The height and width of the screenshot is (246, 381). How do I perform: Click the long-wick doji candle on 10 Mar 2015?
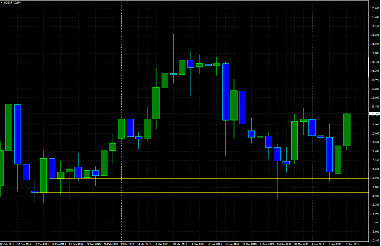[x=173, y=74]
